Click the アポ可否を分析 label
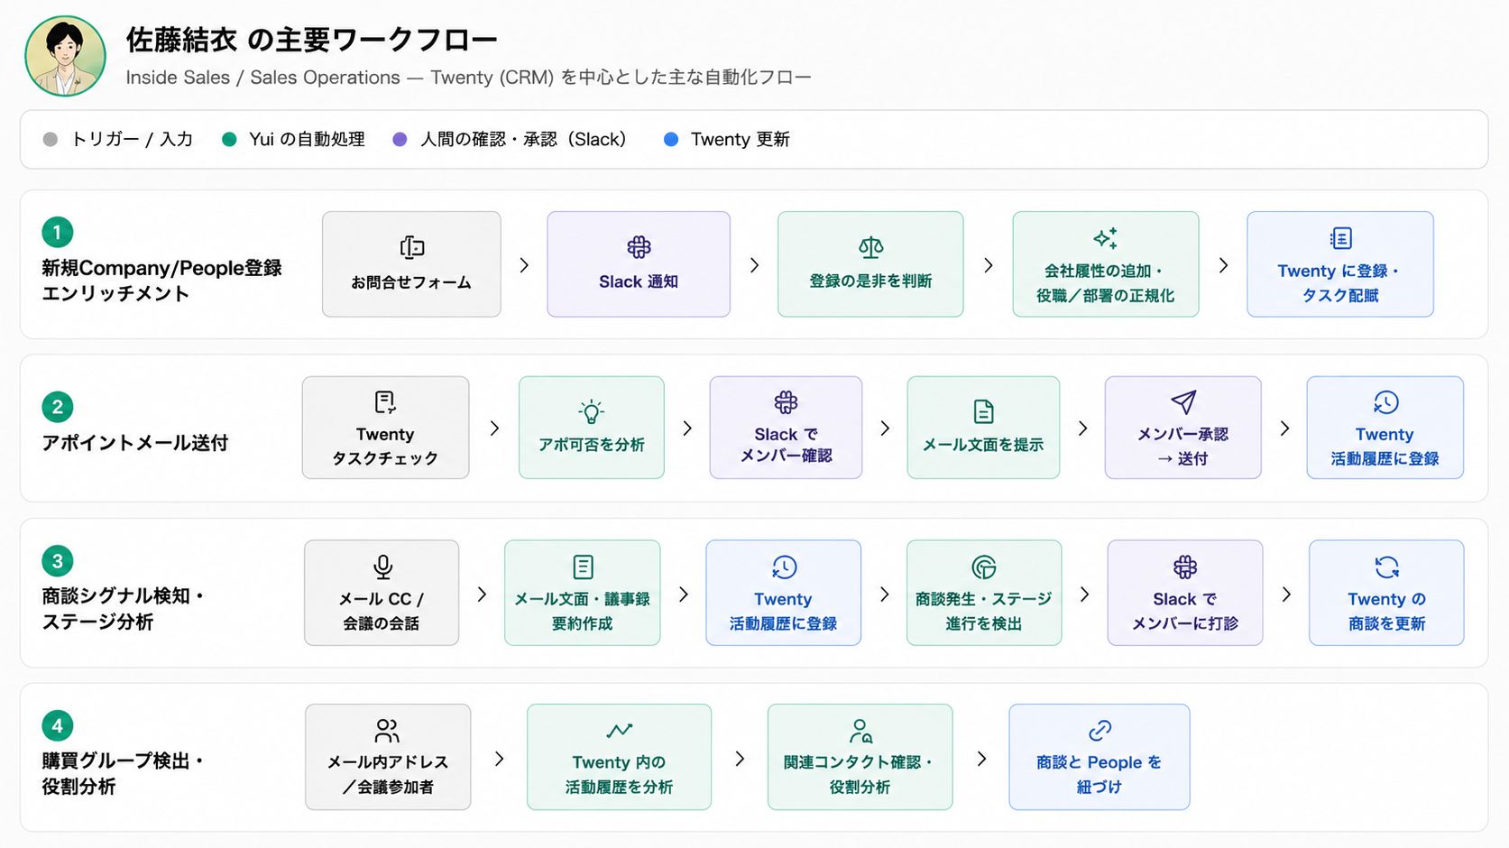This screenshot has width=1509, height=848. click(592, 445)
